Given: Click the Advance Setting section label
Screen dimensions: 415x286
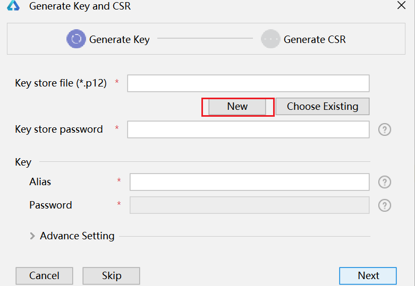Looking at the screenshot, I should pyautogui.click(x=77, y=236).
